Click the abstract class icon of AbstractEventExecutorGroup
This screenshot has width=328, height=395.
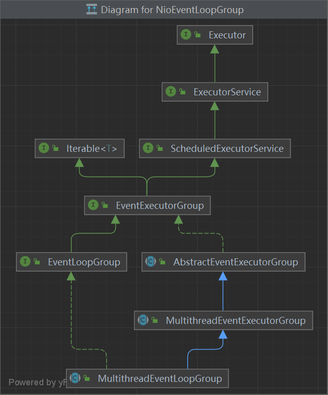tap(151, 261)
